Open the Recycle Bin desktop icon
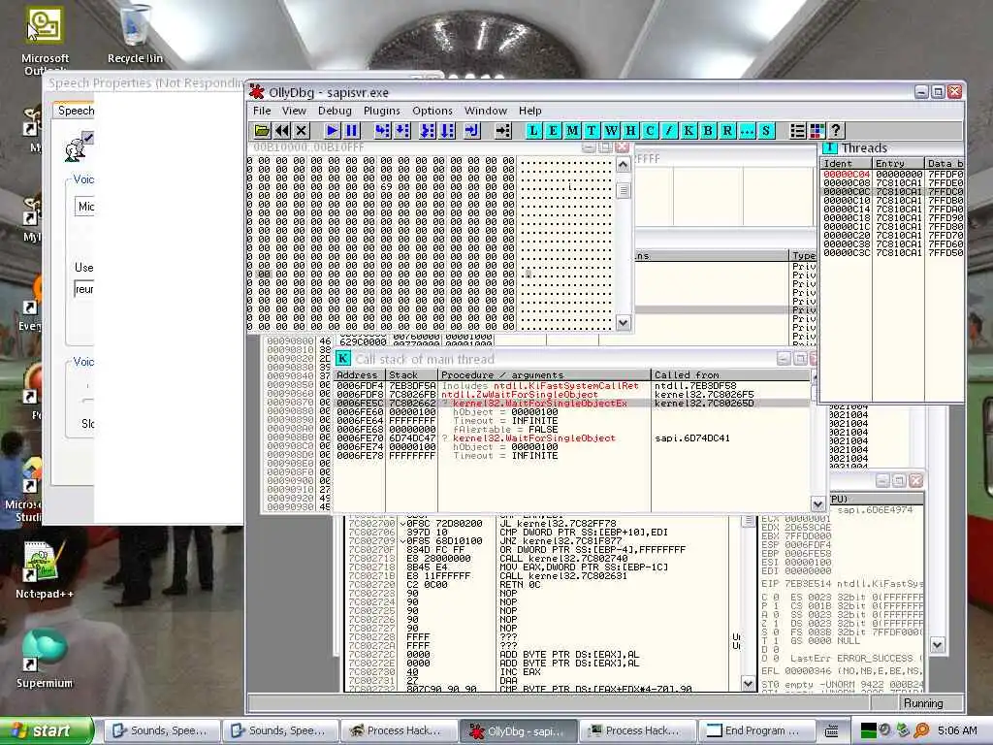 (x=135, y=35)
